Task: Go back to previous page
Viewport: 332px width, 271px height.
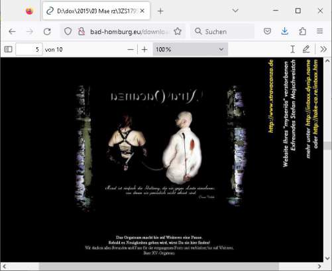Action: coord(12,32)
